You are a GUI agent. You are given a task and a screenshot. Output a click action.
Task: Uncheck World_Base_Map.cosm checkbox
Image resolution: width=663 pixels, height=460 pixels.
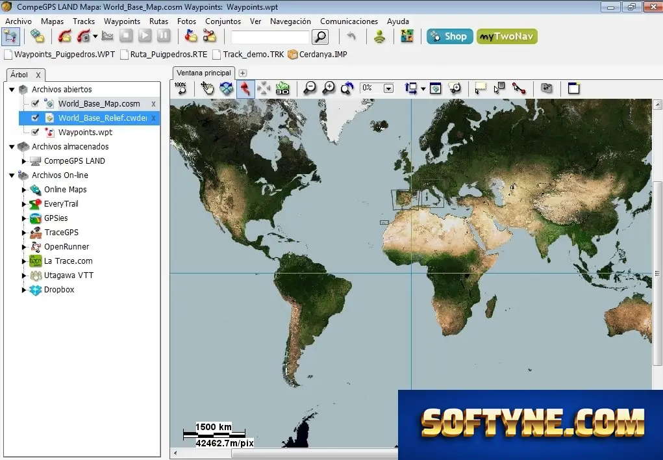pyautogui.click(x=36, y=103)
